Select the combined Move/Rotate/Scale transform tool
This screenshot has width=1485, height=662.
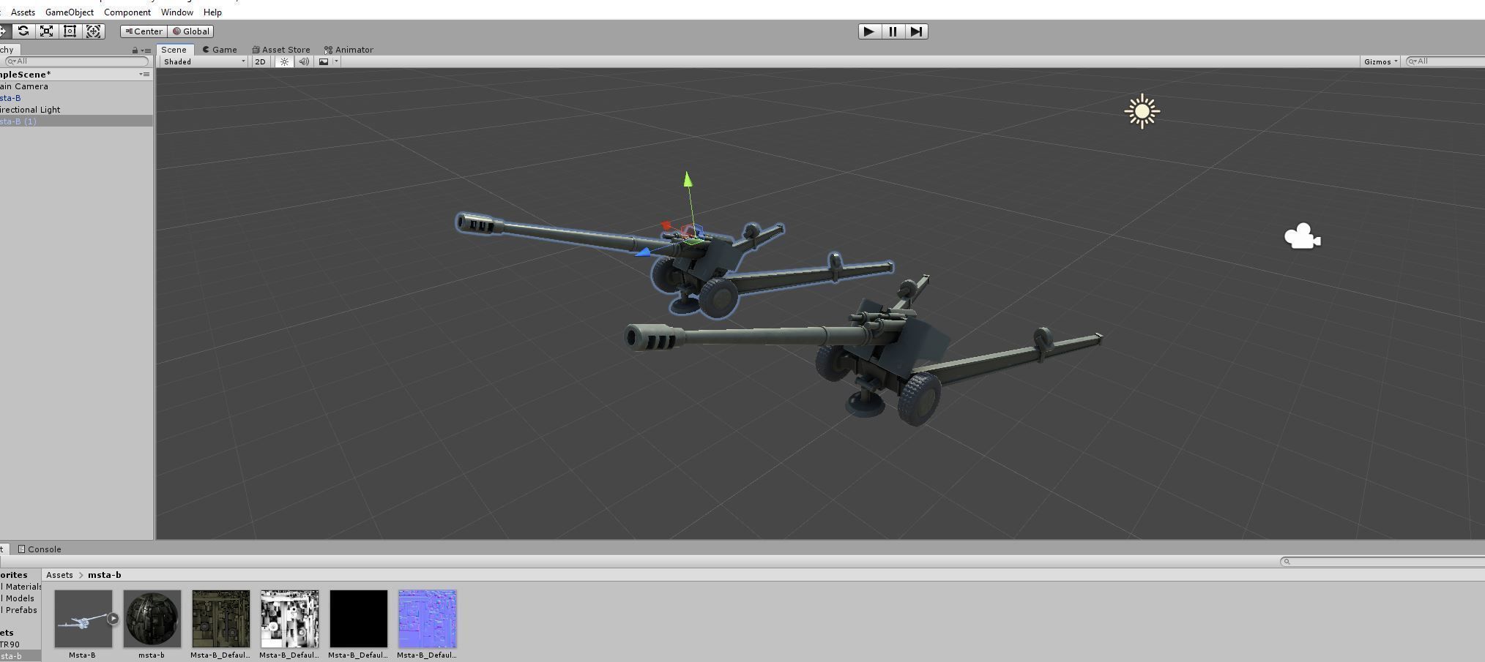tap(93, 31)
